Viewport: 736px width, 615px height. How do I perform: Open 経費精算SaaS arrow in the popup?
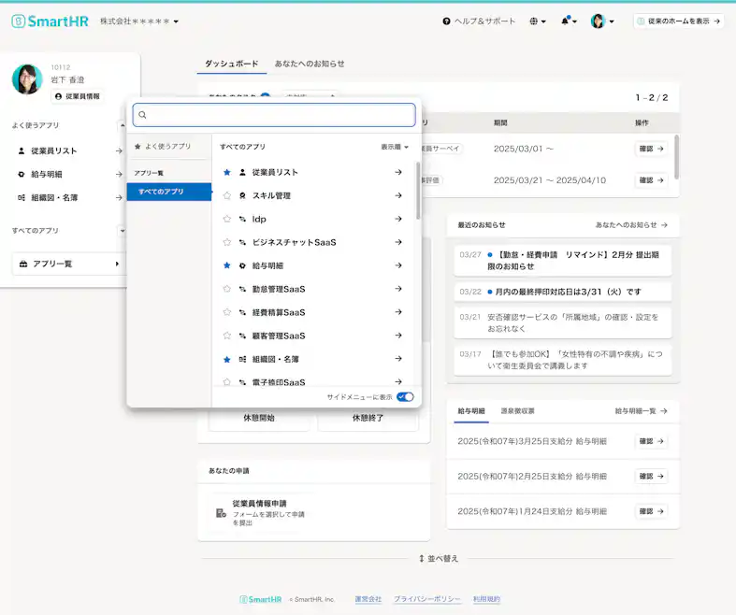398,312
